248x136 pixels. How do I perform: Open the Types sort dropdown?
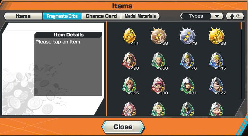coord(202,16)
